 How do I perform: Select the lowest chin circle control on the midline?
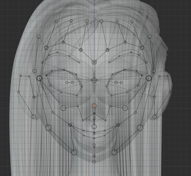tap(94, 162)
